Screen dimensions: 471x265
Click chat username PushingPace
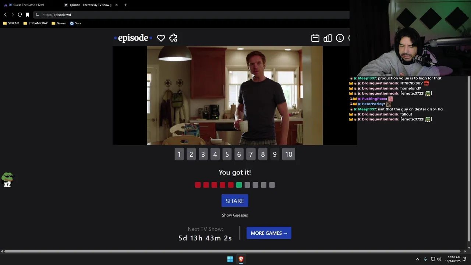click(x=374, y=99)
